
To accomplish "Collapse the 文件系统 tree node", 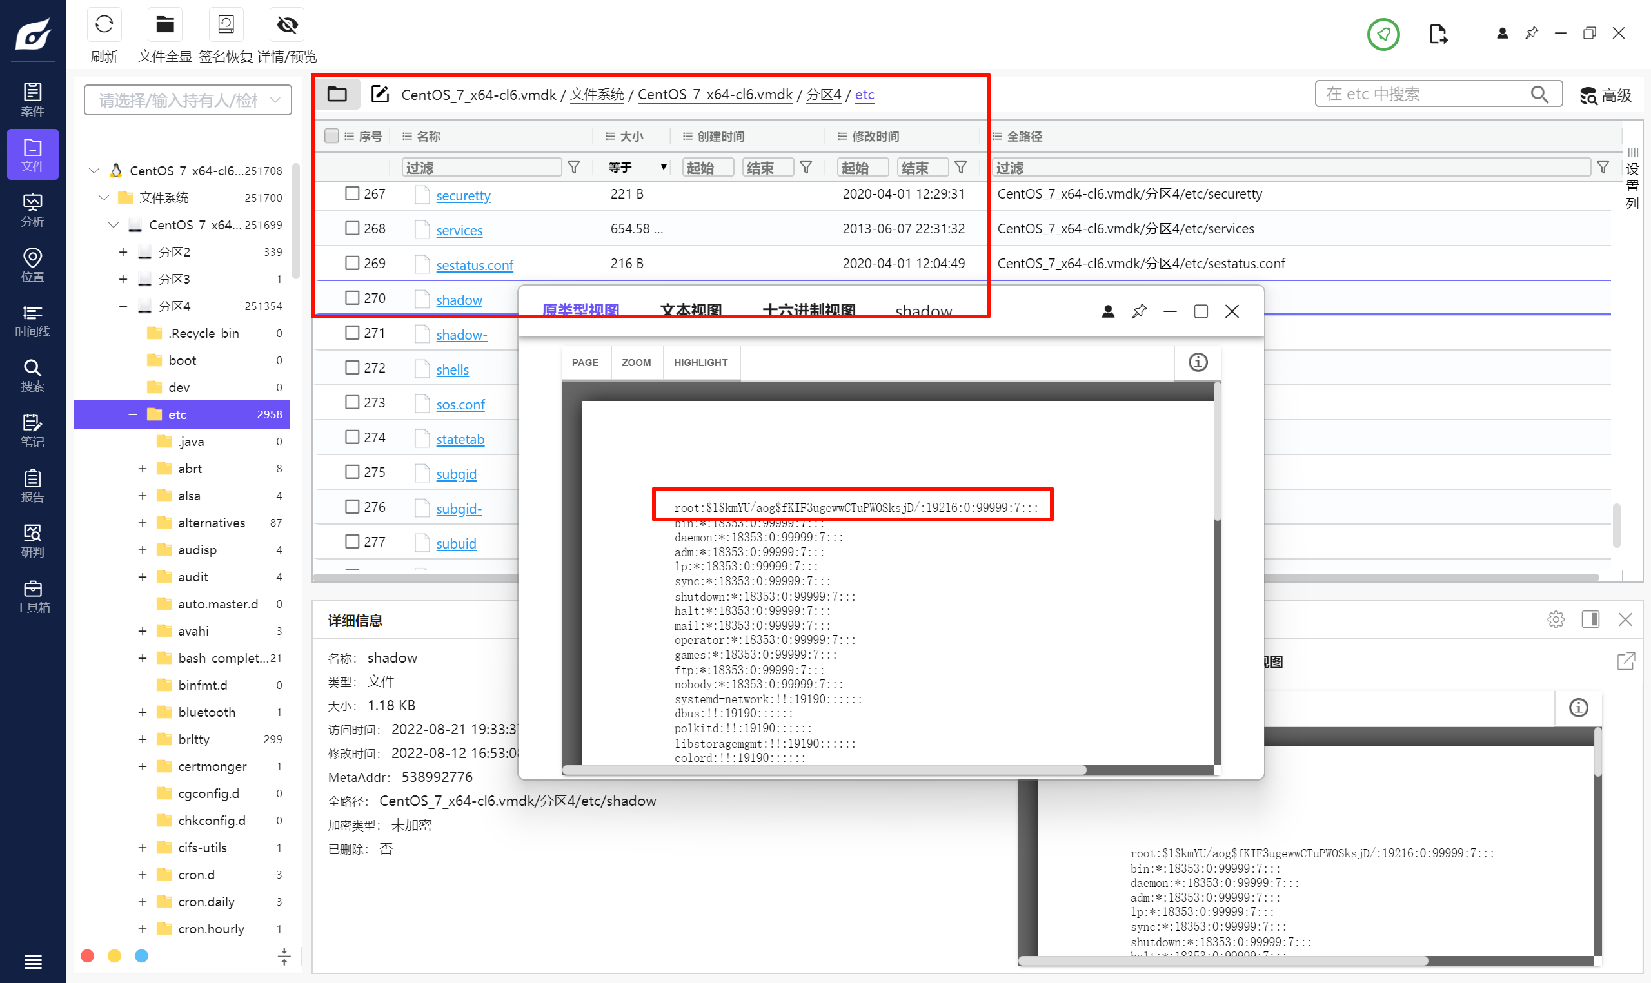I will point(104,198).
